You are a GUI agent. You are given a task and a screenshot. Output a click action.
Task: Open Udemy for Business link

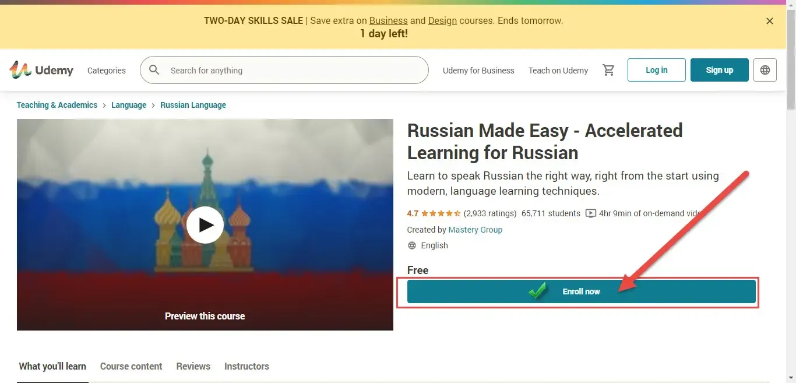pyautogui.click(x=478, y=71)
